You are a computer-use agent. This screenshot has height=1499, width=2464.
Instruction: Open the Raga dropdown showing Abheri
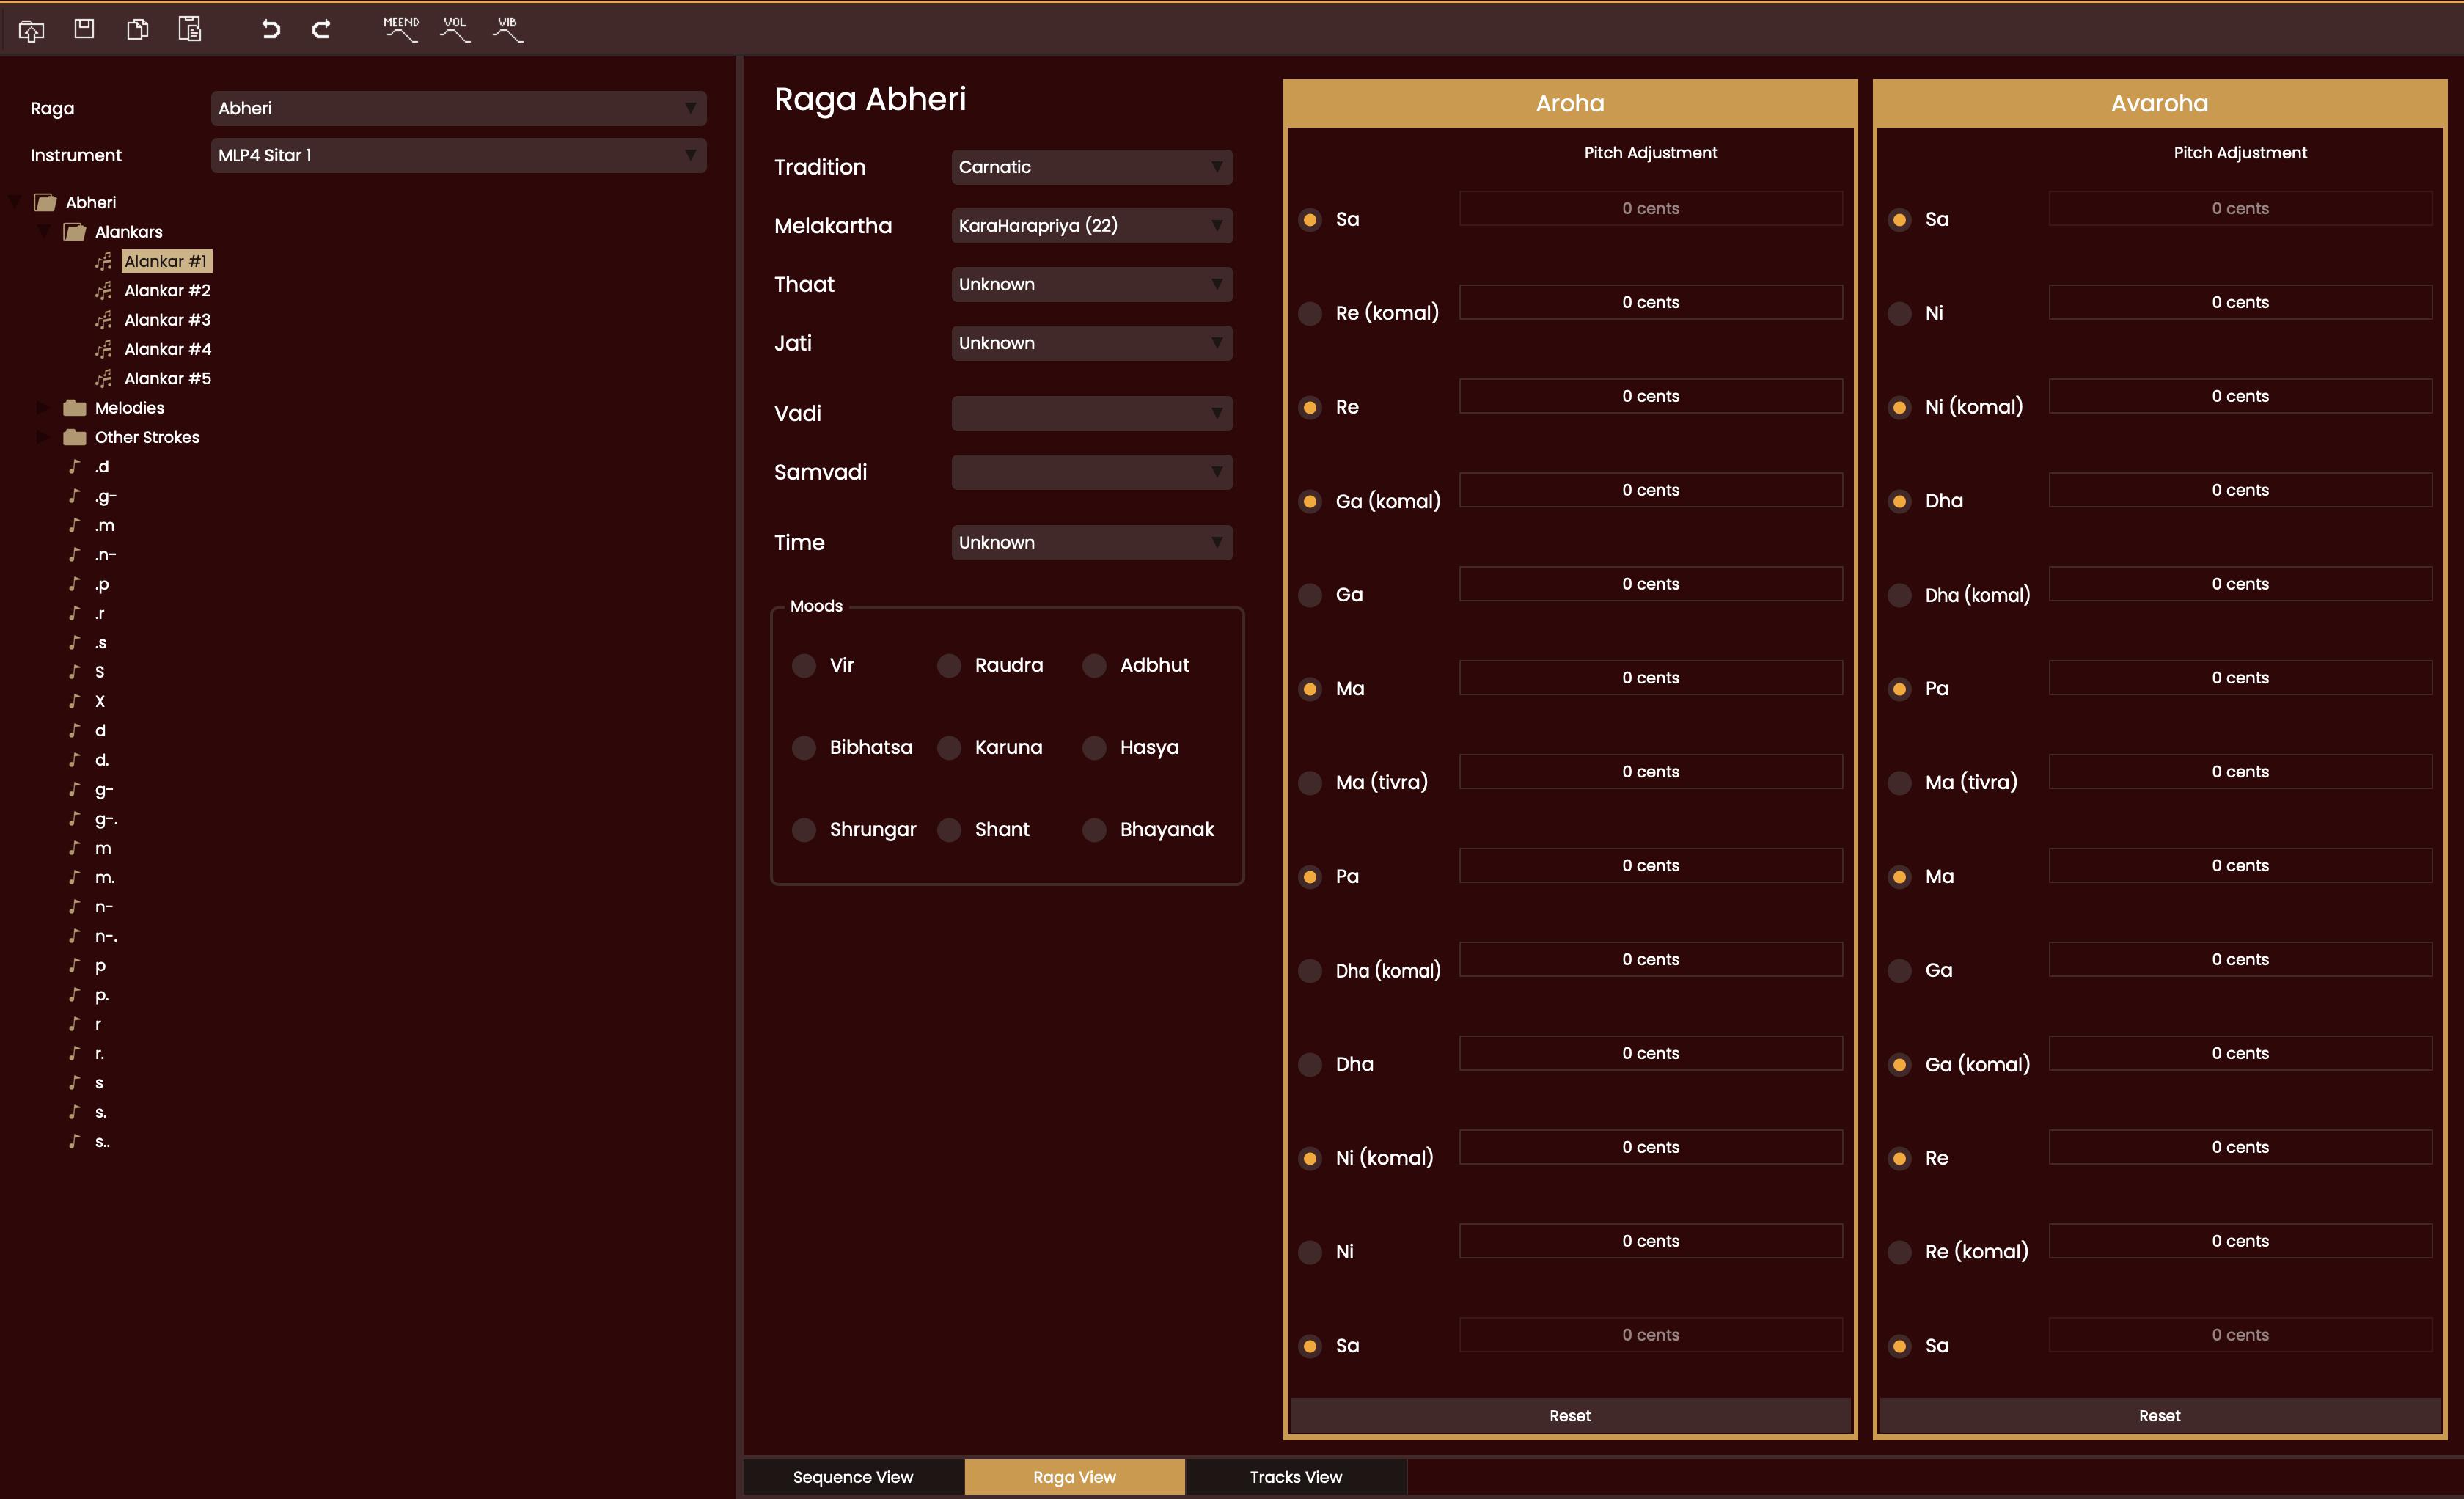(x=459, y=108)
